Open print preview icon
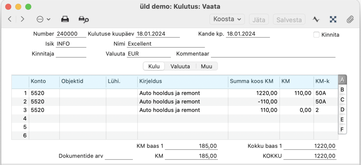 (x=84, y=19)
